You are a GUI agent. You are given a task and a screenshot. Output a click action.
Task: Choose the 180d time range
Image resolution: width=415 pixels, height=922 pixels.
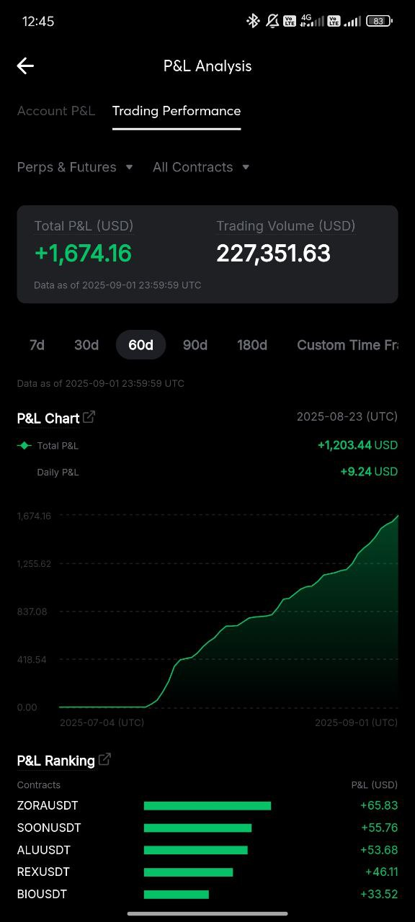[252, 345]
